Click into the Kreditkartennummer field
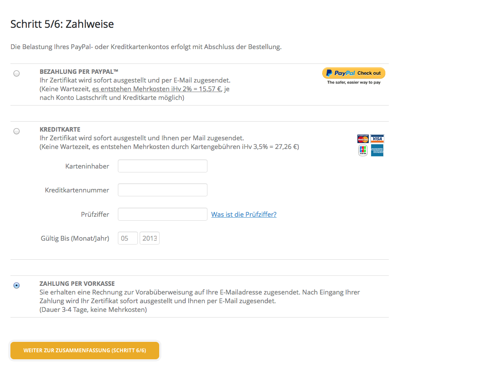This screenshot has width=478, height=384. [162, 190]
